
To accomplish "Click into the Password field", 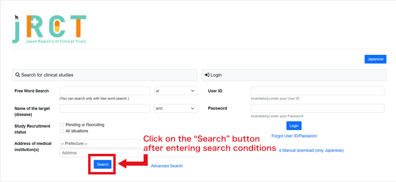I will coord(318,108).
